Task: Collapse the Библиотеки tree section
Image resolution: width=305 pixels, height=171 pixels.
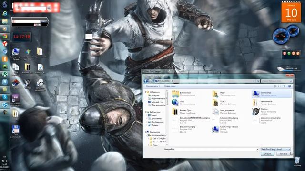Action: pos(145,112)
